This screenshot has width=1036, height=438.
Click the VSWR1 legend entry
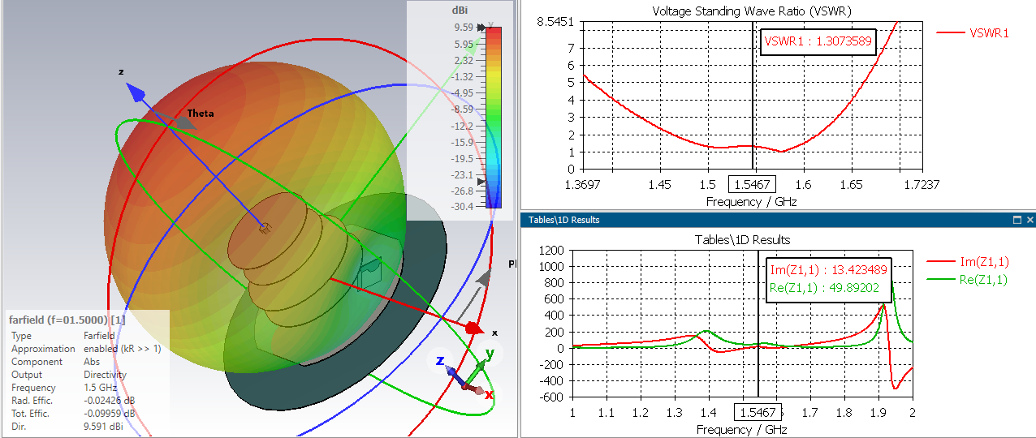973,33
